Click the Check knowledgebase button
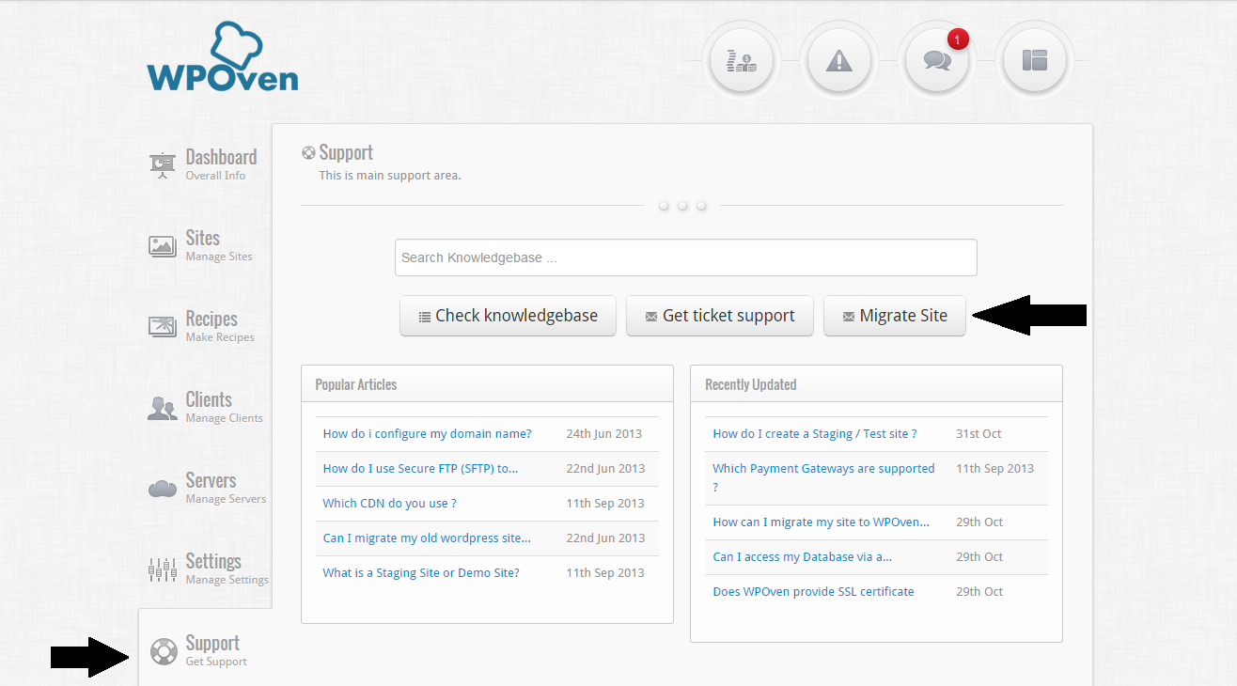This screenshot has width=1237, height=686. (508, 316)
